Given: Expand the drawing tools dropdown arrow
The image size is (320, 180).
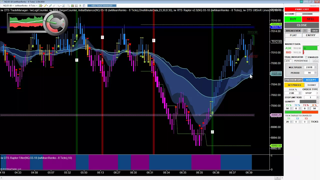Looking at the screenshot, I should [x=47, y=5].
